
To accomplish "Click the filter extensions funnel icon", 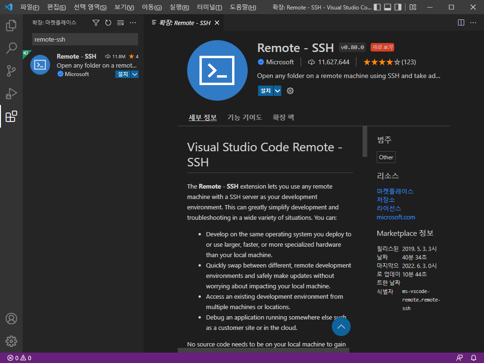I will 96,23.
